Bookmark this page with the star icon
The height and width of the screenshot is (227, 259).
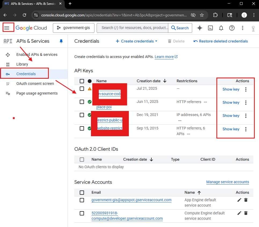pos(202,15)
